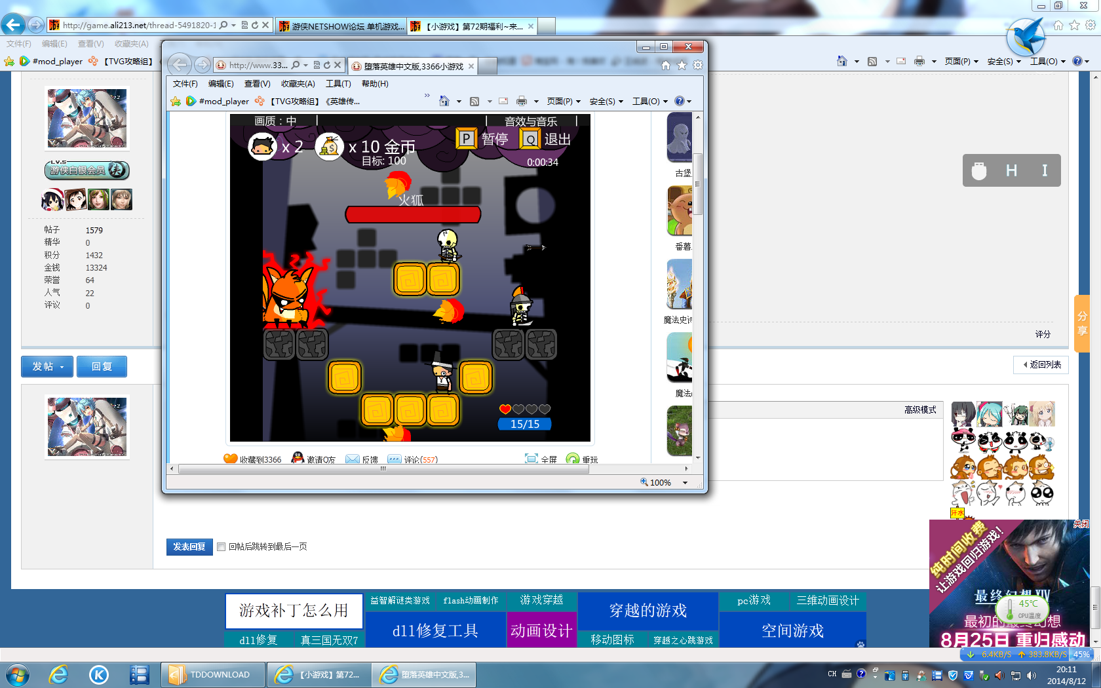Open 查看(V) menu in front window
This screenshot has width=1101, height=688.
257,83
